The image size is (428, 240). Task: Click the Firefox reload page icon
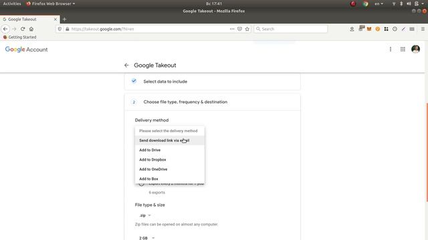[23, 29]
